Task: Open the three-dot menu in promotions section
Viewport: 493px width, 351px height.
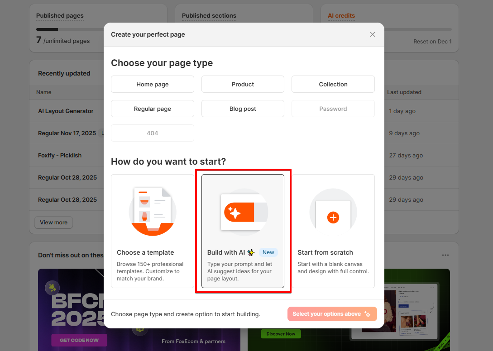Action: click(445, 255)
